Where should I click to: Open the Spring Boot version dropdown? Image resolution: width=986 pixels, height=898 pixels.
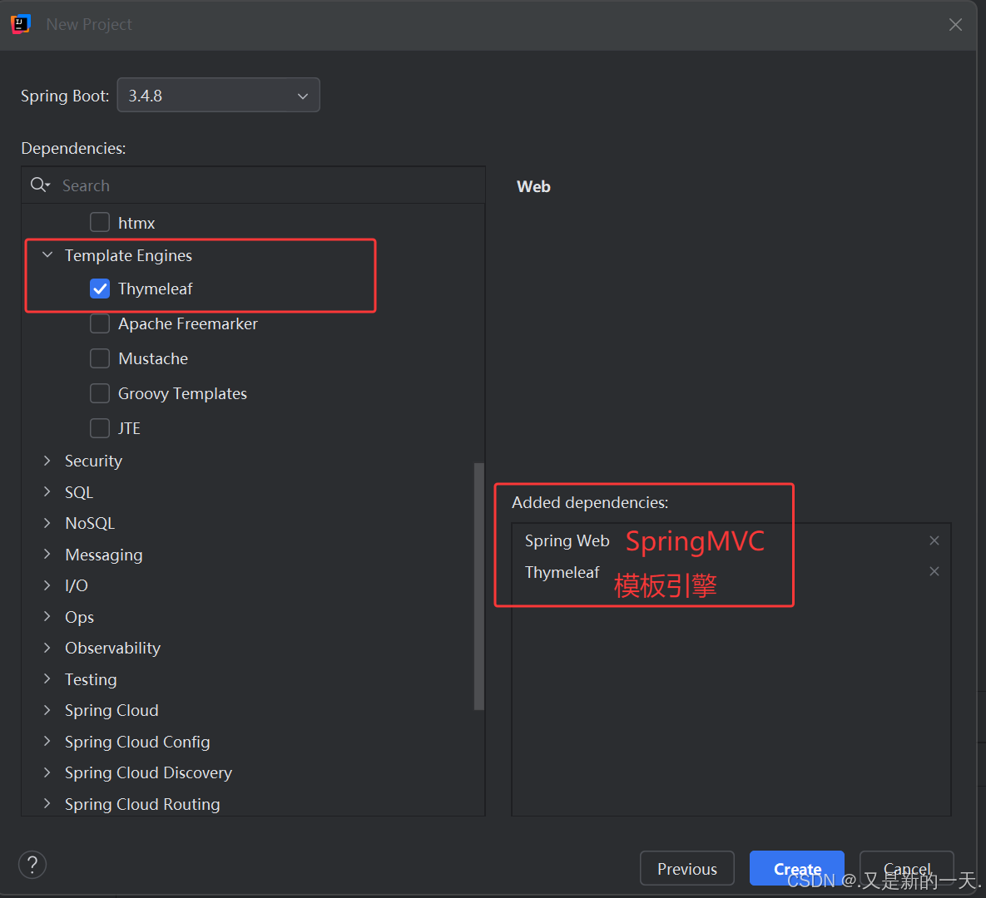tap(218, 96)
